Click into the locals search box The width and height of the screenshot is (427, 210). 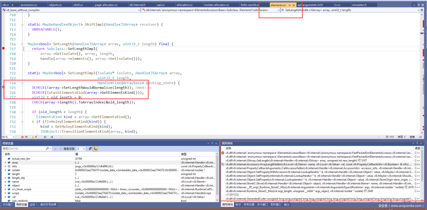point(23,149)
